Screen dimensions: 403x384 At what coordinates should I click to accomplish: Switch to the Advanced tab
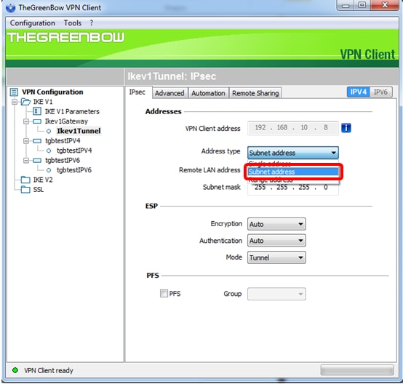pos(169,93)
